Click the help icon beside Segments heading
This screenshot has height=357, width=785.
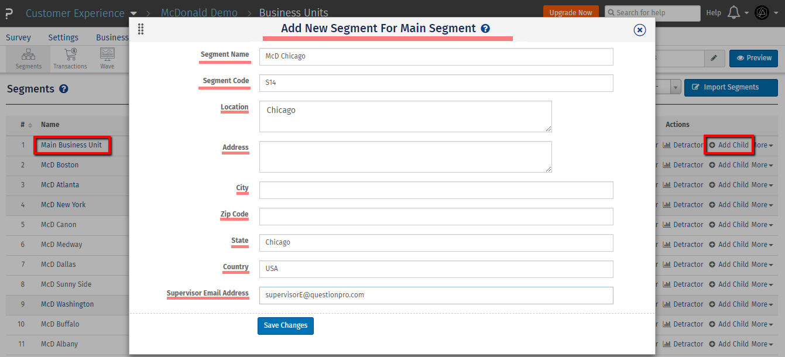(64, 89)
